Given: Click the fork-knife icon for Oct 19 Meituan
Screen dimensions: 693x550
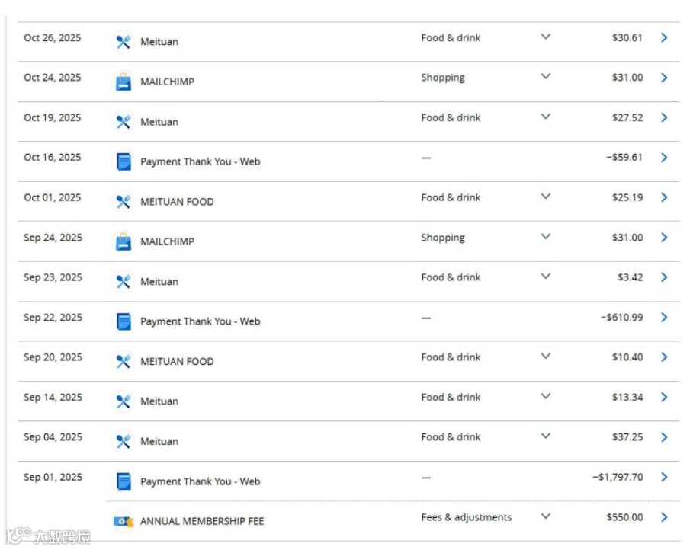Looking at the screenshot, I should pyautogui.click(x=124, y=122).
